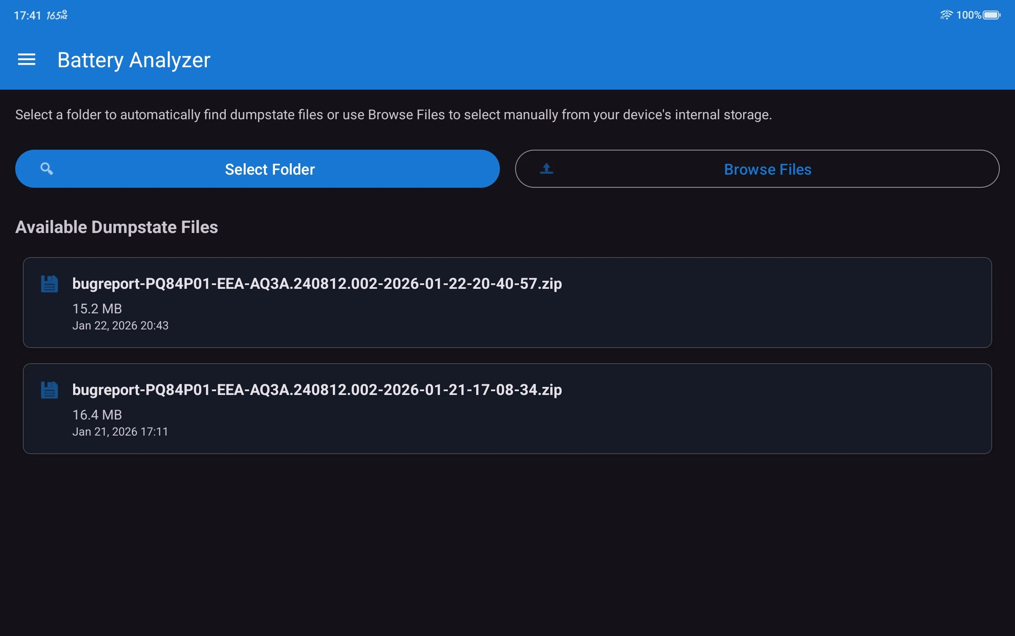
Task: Click the battery status icon
Action: click(991, 15)
